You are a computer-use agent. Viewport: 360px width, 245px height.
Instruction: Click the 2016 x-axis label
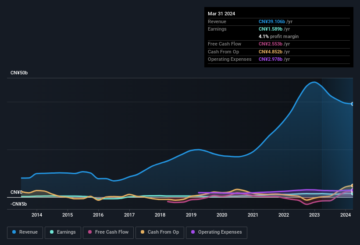[98, 215]
